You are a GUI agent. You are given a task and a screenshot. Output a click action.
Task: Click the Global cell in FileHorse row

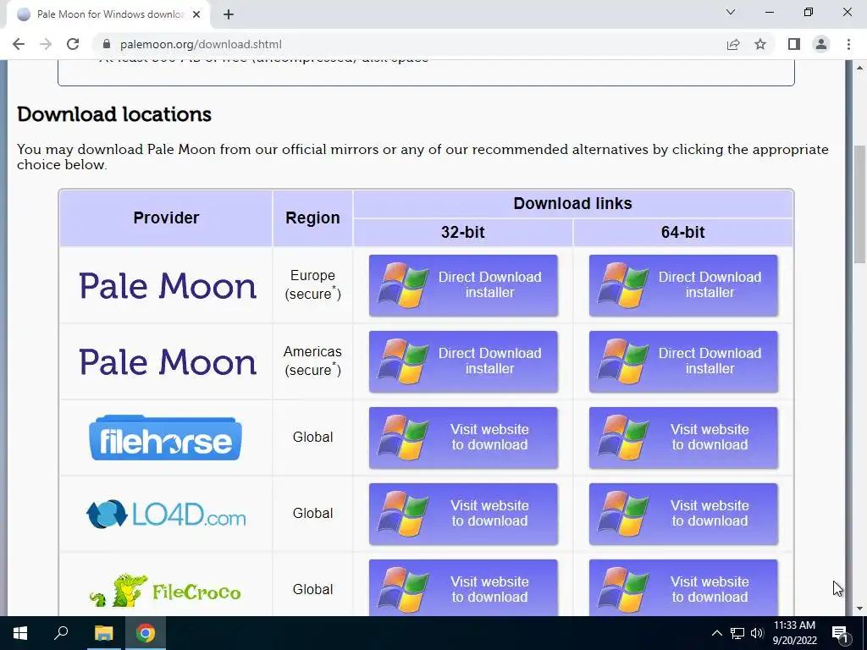(312, 438)
